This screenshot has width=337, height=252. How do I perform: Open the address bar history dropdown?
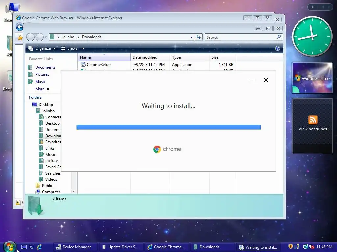[191, 37]
